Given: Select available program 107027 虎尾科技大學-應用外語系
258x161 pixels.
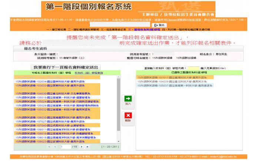Looking at the screenshot, I should (x=57, y=121).
